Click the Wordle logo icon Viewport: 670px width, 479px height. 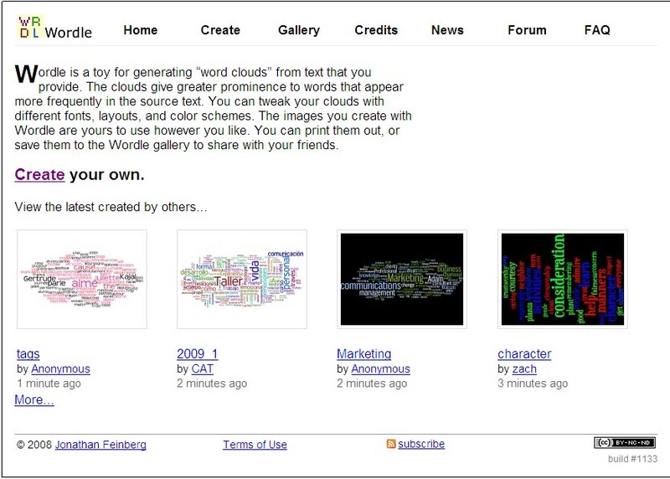pos(29,27)
